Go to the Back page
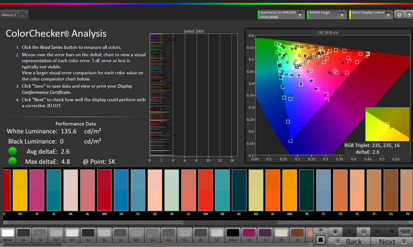The width and height of the screenshot is (413, 247). [349, 242]
